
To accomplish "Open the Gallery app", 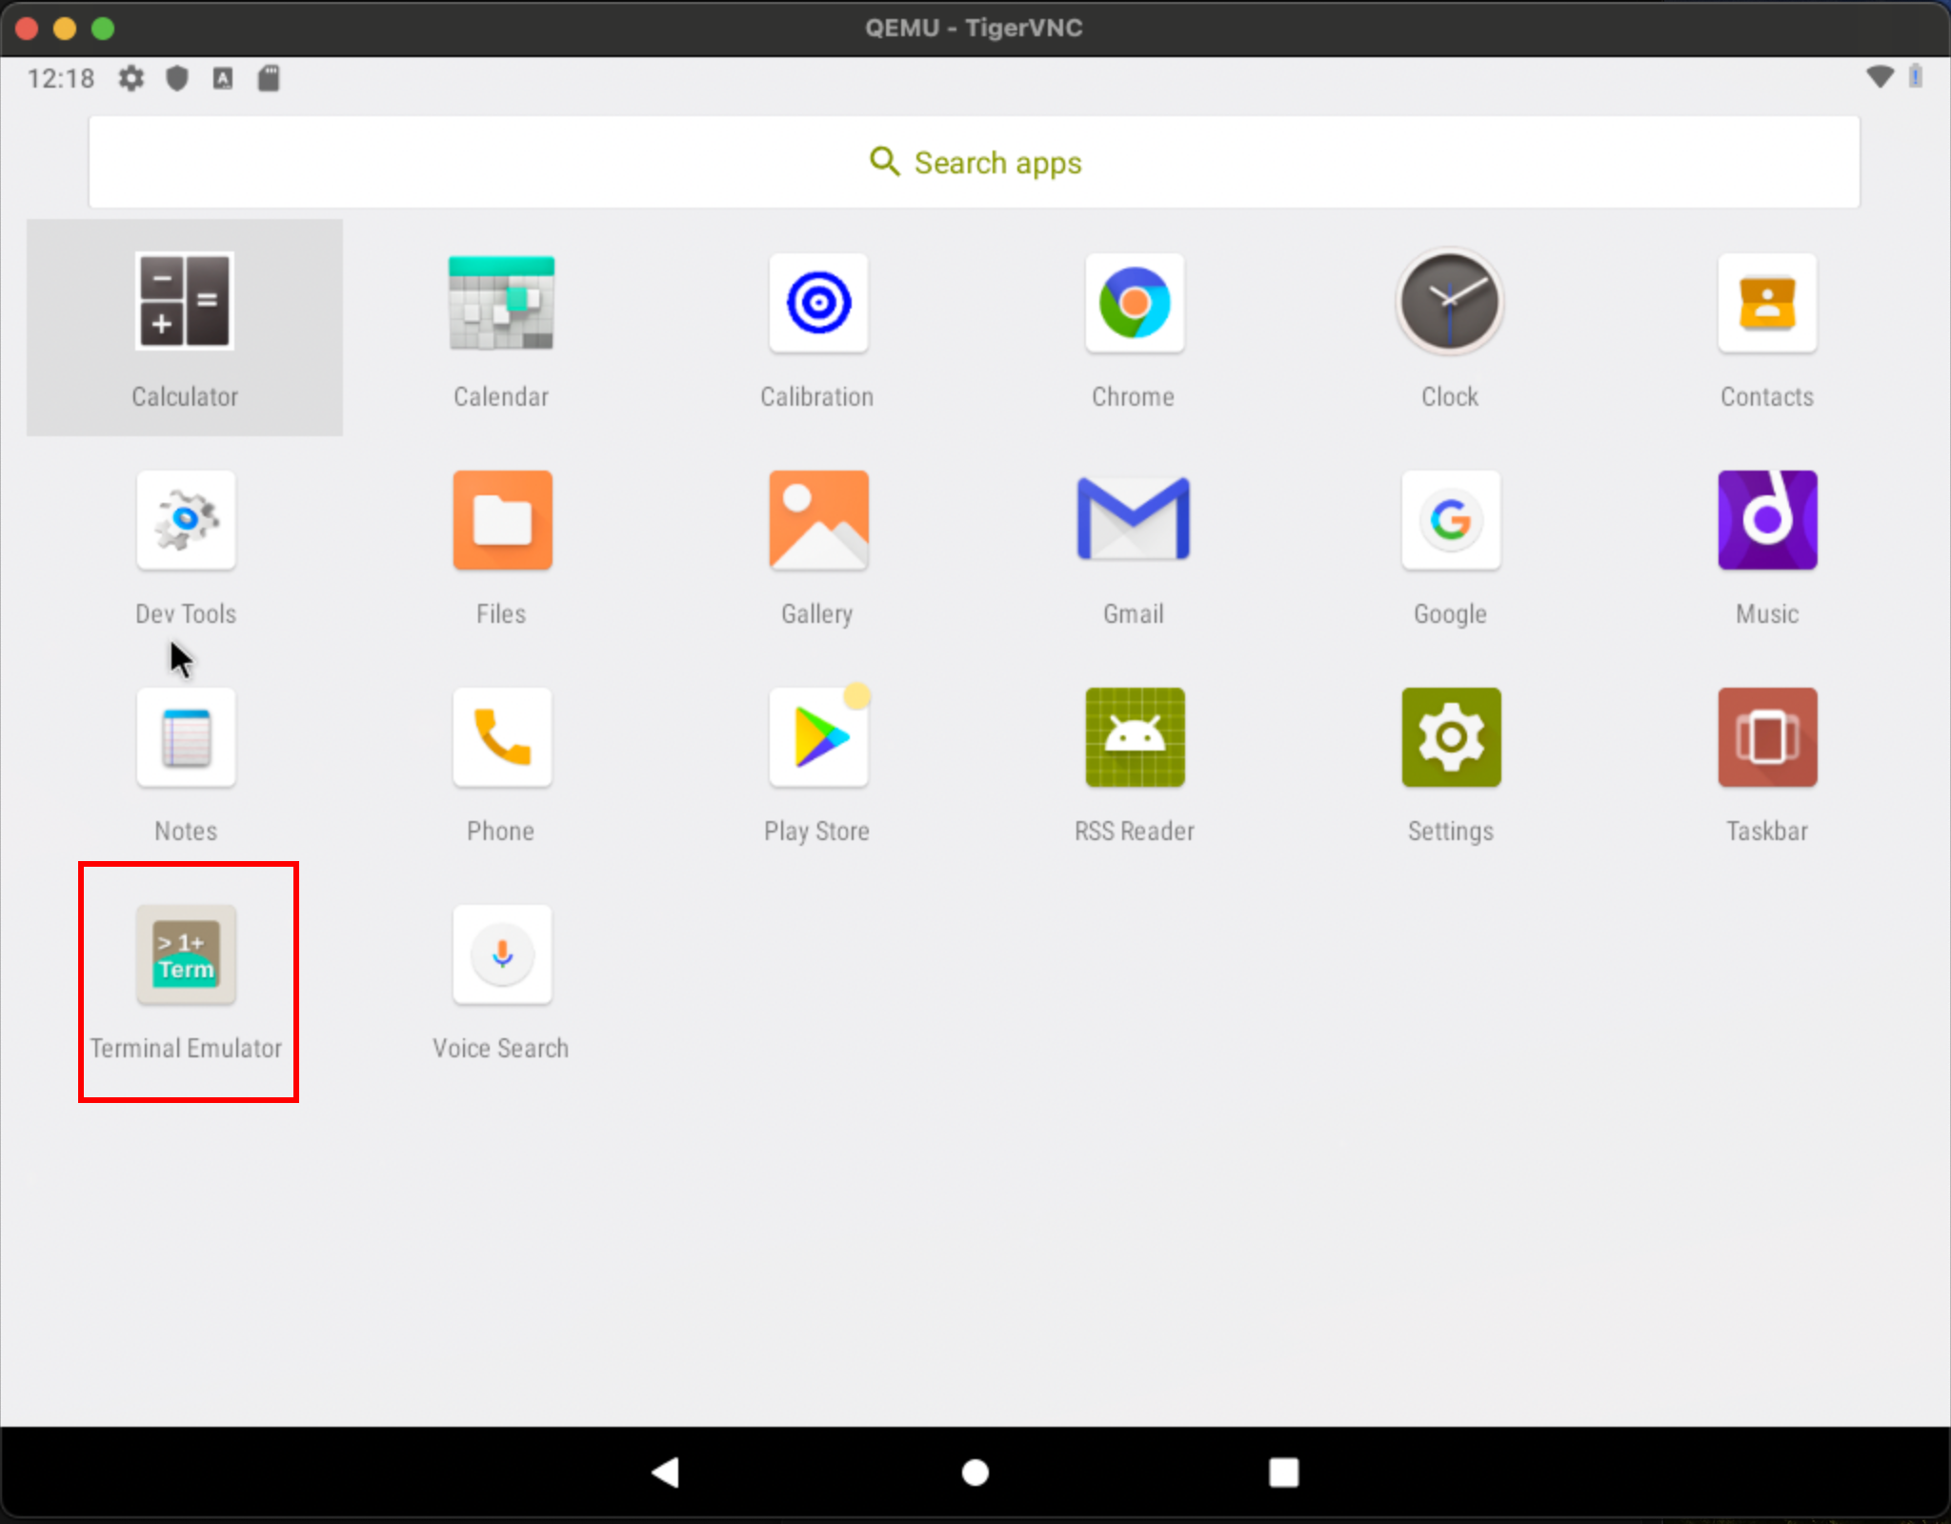I will pyautogui.click(x=818, y=520).
